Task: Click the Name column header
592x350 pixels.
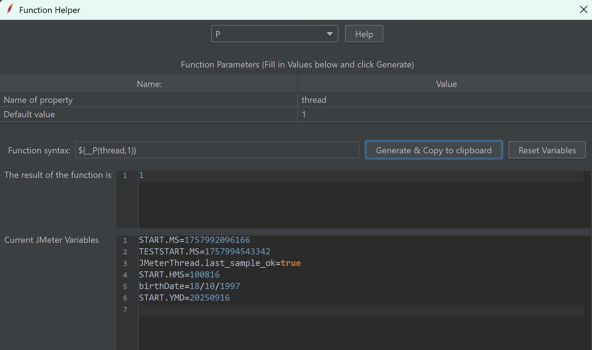Action: [x=149, y=84]
